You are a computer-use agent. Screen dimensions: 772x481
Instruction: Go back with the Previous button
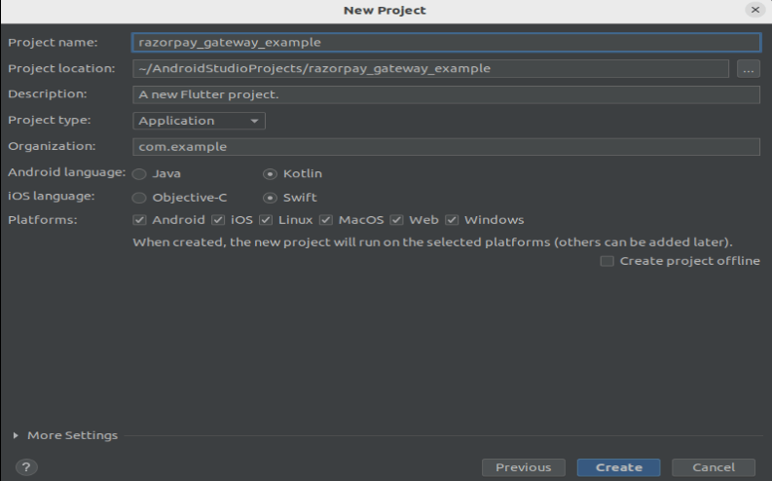523,467
